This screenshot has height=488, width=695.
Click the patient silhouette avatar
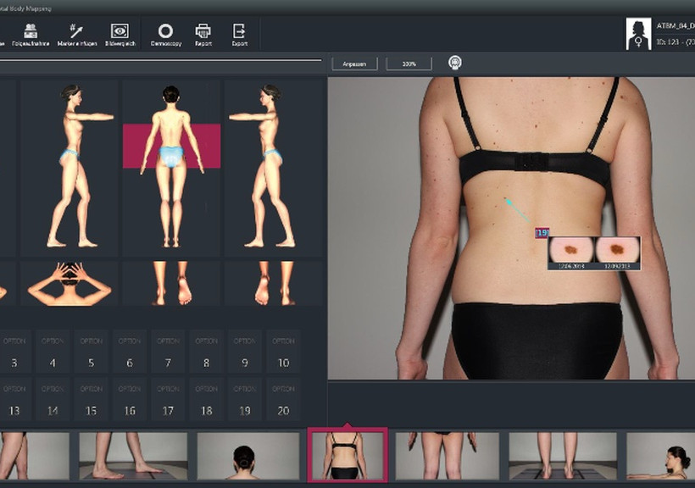coord(638,34)
